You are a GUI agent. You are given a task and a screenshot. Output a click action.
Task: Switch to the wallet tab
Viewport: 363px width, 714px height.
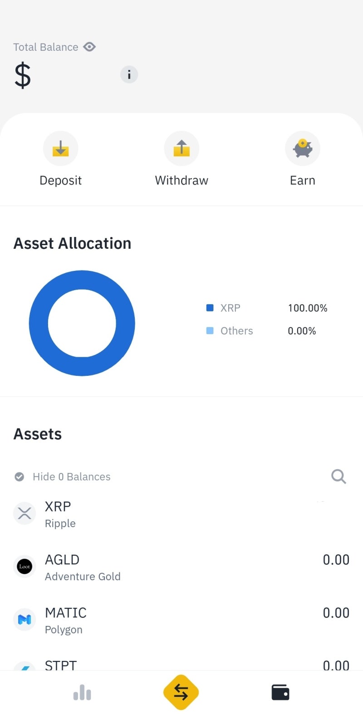point(280,693)
